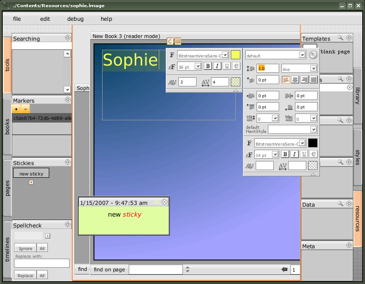365x284 pixels.
Task: Open the font dropdown beside black swatch
Action: point(302,143)
